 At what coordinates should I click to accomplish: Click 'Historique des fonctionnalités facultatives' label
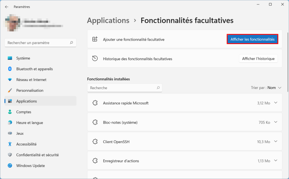pos(137,59)
